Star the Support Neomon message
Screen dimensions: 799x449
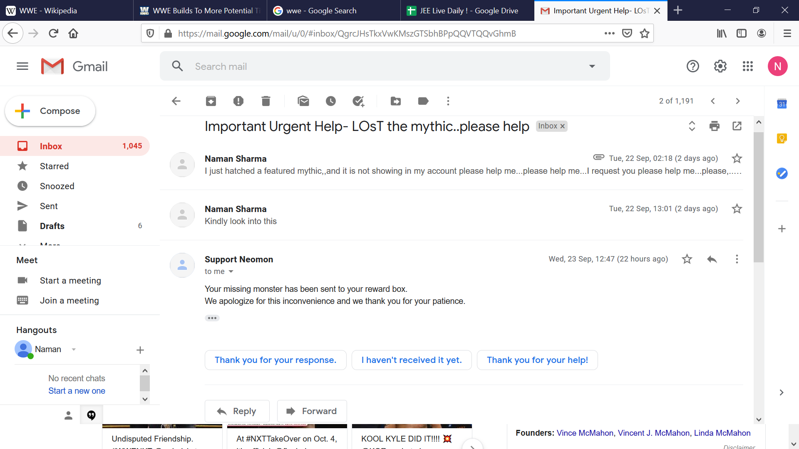pyautogui.click(x=687, y=259)
